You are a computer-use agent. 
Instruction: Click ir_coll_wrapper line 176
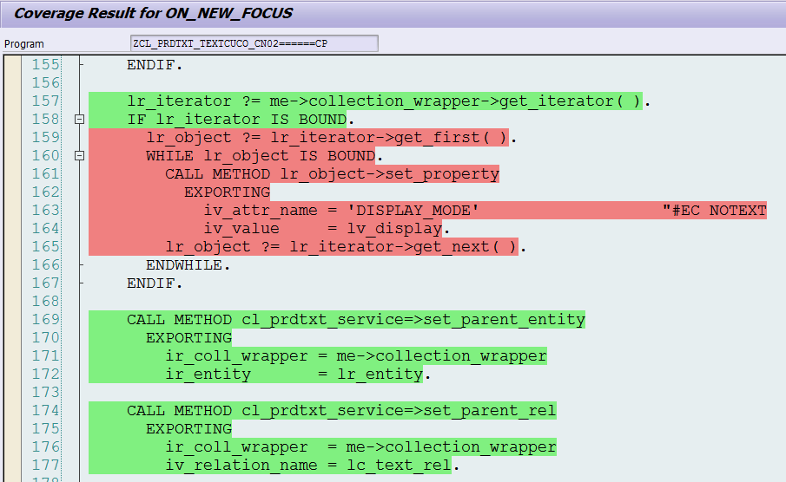361,447
